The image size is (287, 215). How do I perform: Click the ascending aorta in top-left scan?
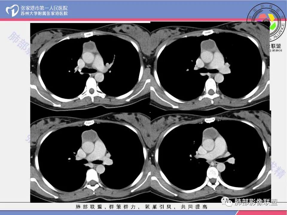88,57
